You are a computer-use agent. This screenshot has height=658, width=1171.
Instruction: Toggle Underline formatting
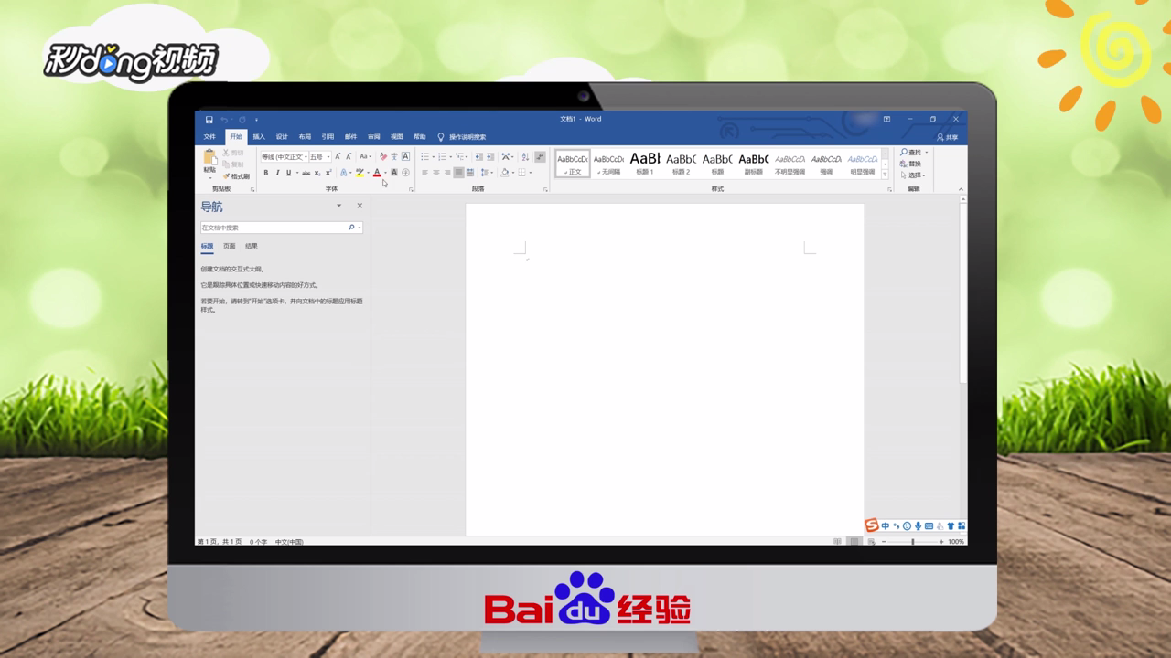[288, 173]
